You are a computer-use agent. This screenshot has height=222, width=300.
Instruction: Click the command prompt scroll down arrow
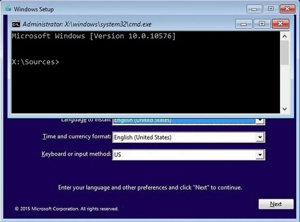click(x=285, y=108)
